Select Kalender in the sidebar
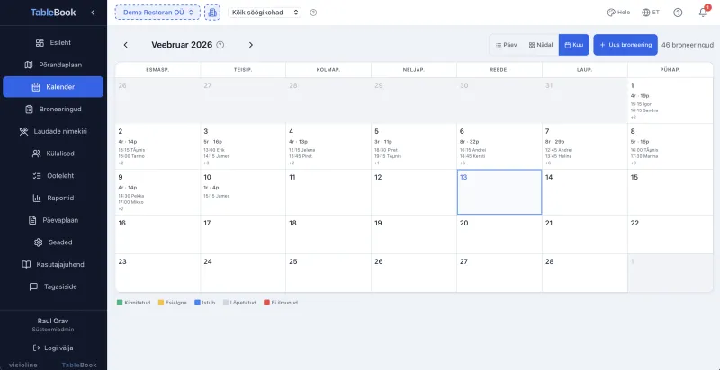The height and width of the screenshot is (370, 720). coord(53,87)
